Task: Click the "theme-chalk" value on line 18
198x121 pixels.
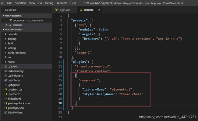Action: pos(131,94)
